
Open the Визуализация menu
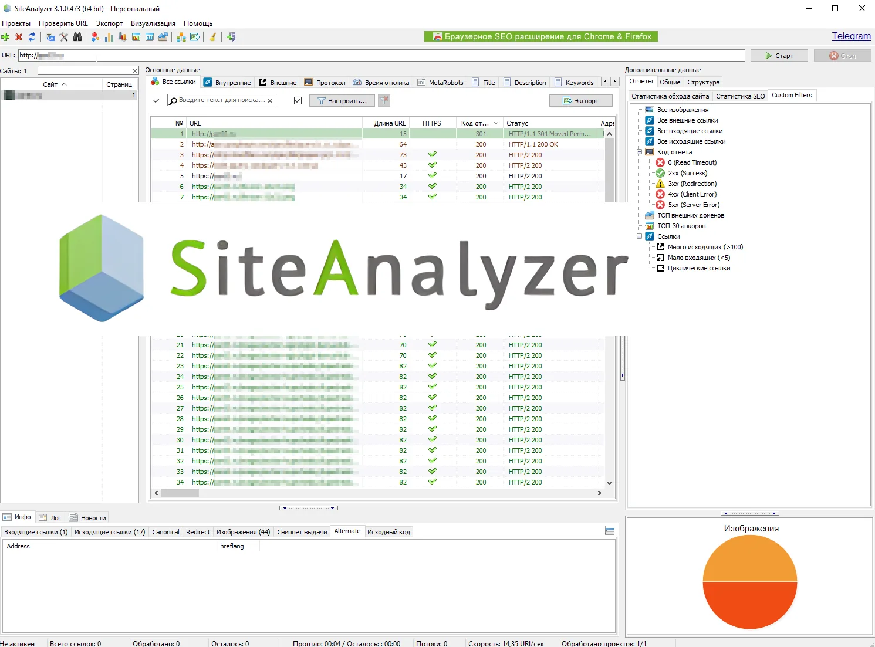click(x=153, y=23)
